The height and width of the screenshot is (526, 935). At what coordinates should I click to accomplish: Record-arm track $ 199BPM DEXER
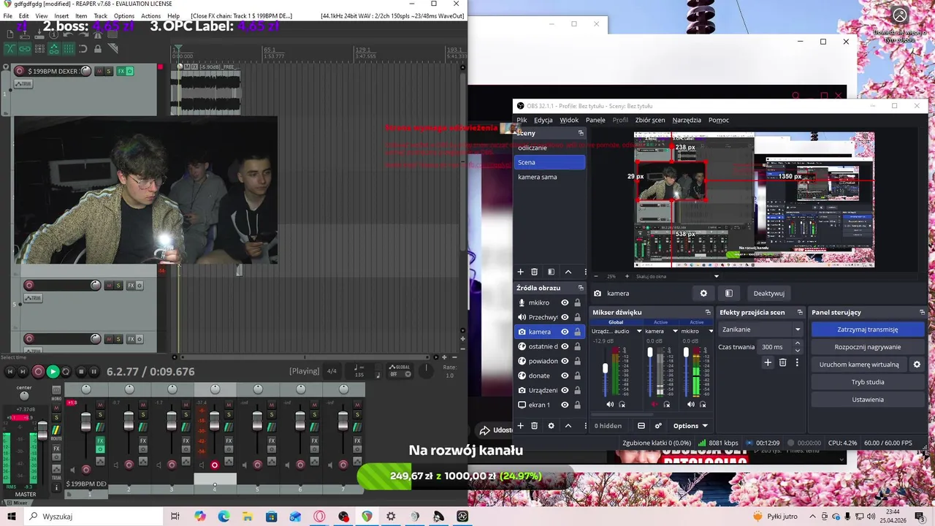pyautogui.click(x=19, y=71)
